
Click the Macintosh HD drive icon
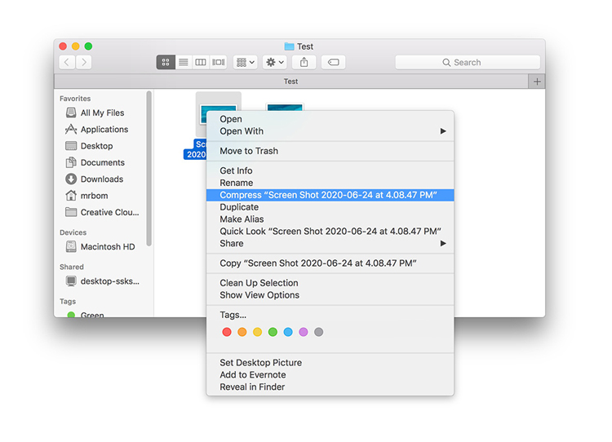[71, 246]
